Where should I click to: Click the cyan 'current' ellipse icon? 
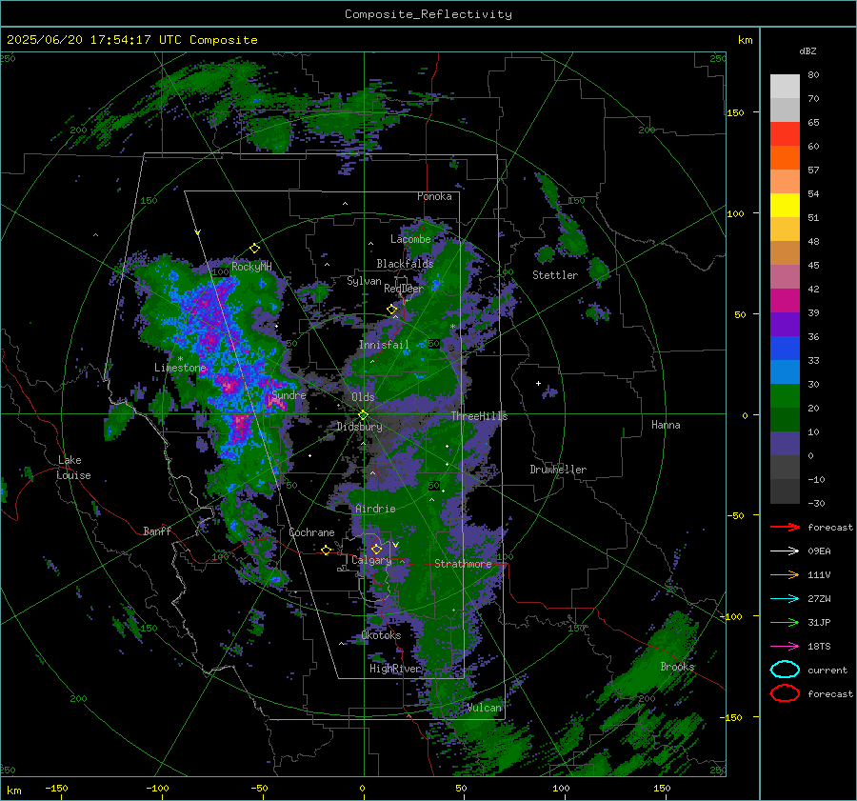785,670
